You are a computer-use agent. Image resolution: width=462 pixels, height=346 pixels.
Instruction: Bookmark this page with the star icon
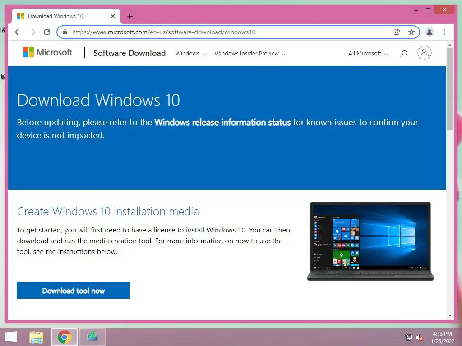click(411, 32)
